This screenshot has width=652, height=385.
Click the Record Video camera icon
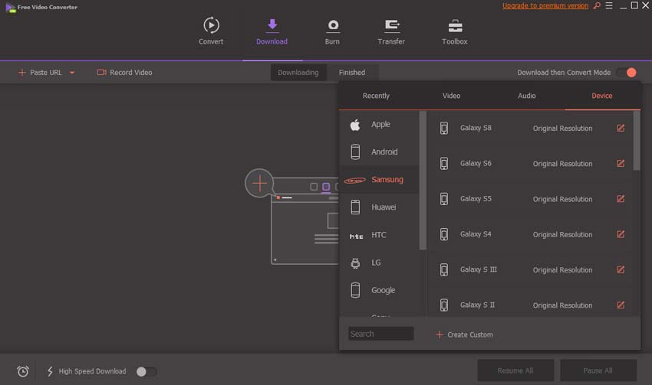pos(101,72)
